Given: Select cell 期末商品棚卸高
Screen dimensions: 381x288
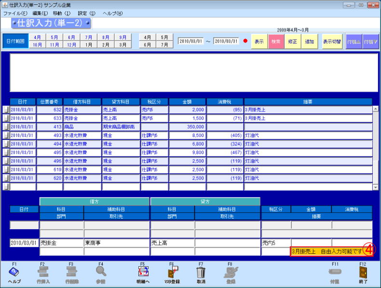Looking at the screenshot, I should [x=121, y=126].
